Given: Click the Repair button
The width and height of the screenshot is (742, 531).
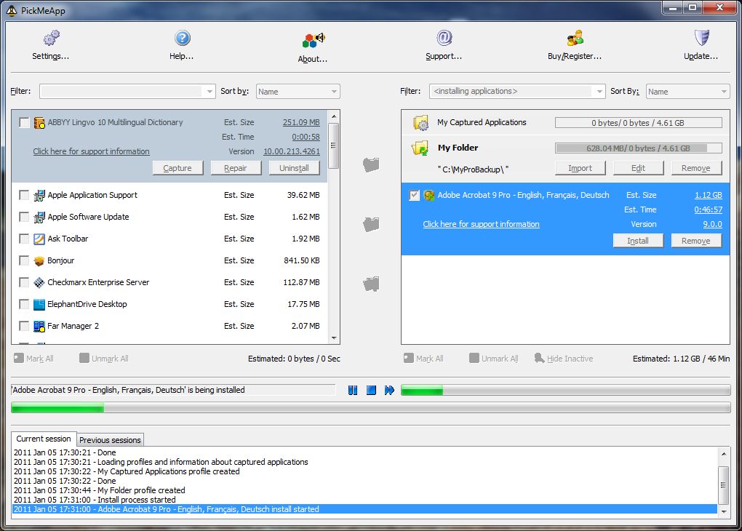Looking at the screenshot, I should coord(236,168).
